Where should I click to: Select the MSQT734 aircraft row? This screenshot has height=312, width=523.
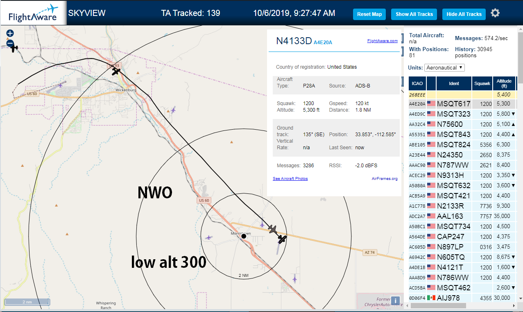coord(462,227)
